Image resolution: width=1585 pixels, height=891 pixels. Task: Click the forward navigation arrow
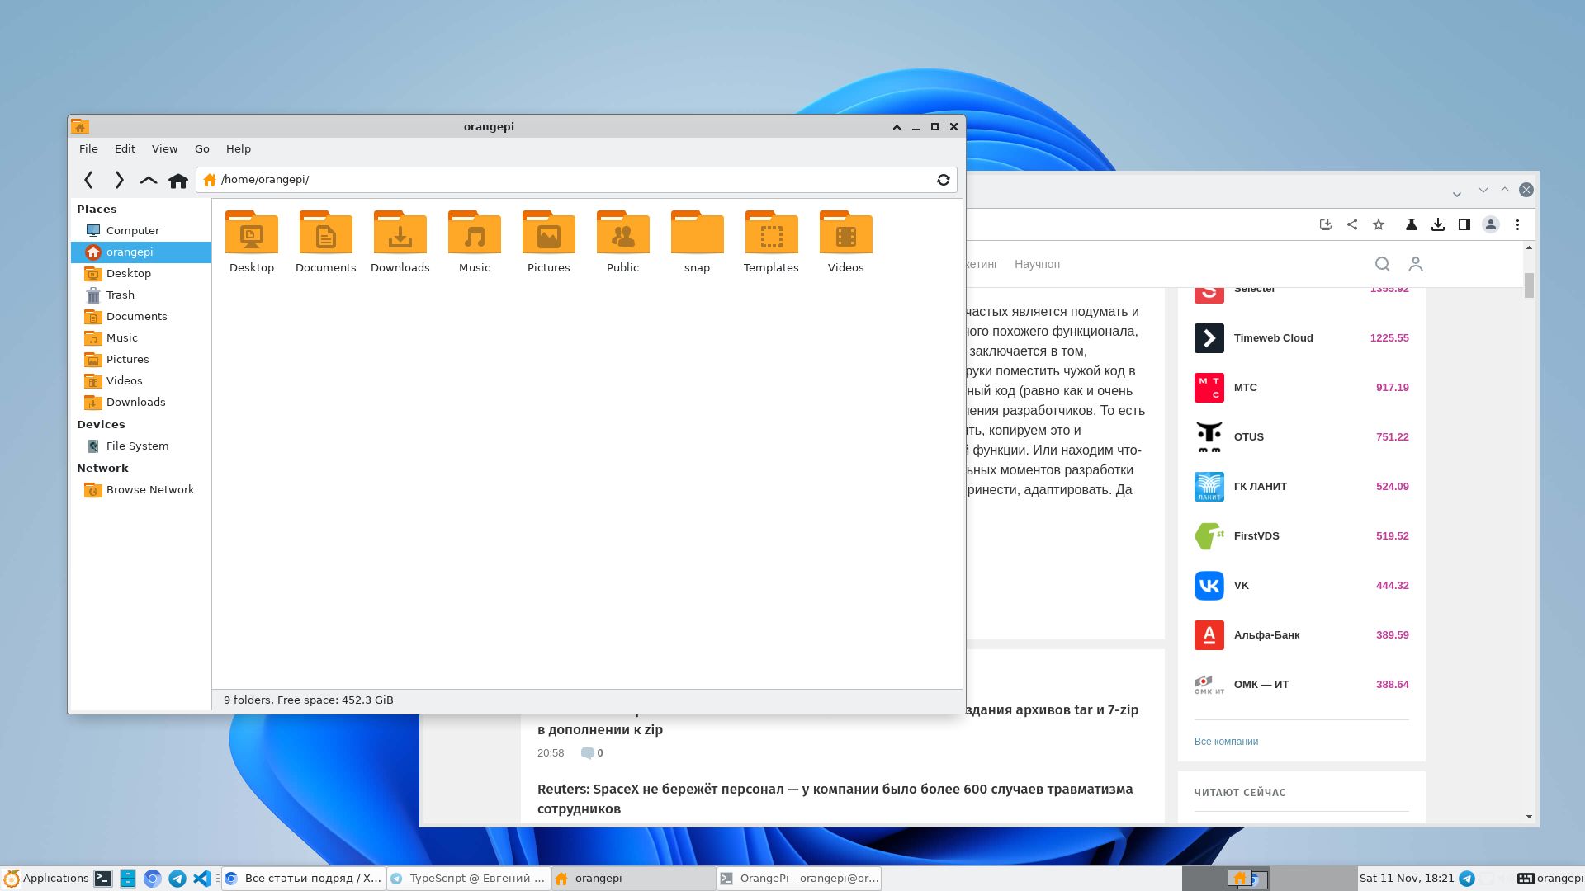(117, 178)
